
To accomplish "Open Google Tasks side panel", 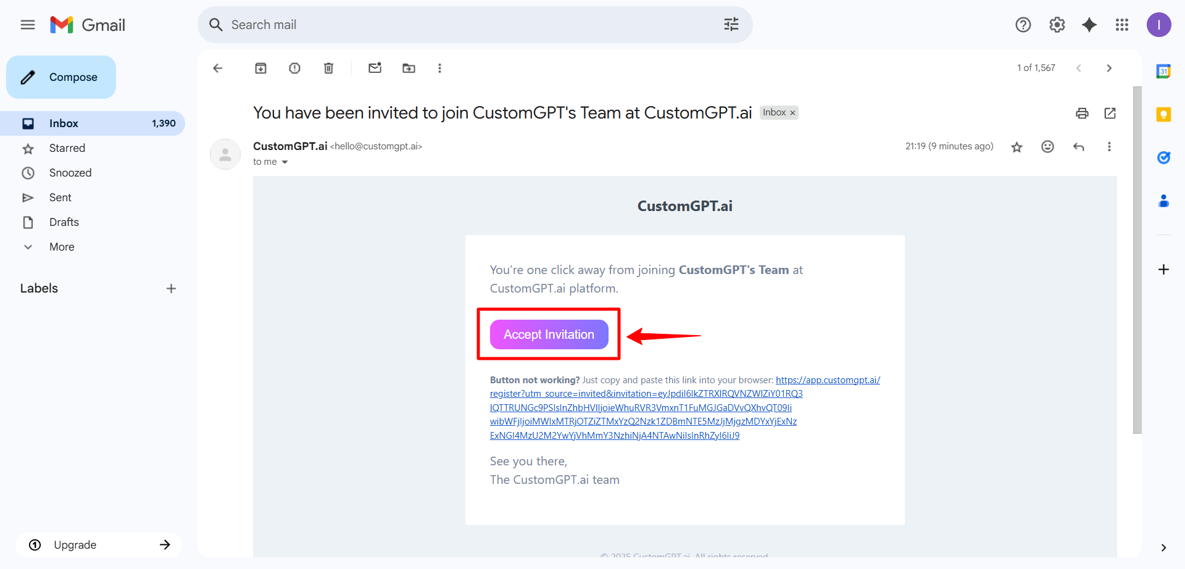I will pyautogui.click(x=1163, y=157).
